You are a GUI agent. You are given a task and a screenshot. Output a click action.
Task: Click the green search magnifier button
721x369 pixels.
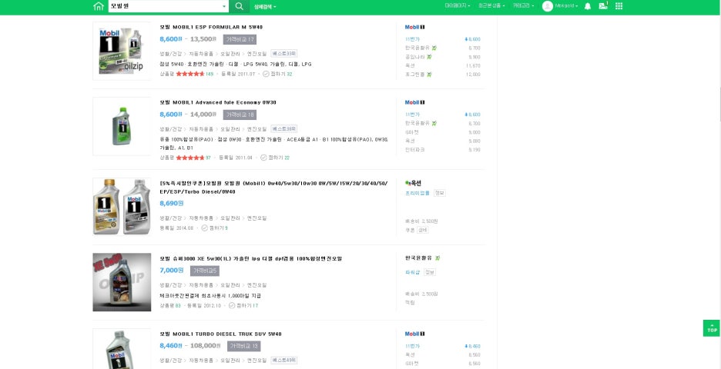pyautogui.click(x=239, y=6)
